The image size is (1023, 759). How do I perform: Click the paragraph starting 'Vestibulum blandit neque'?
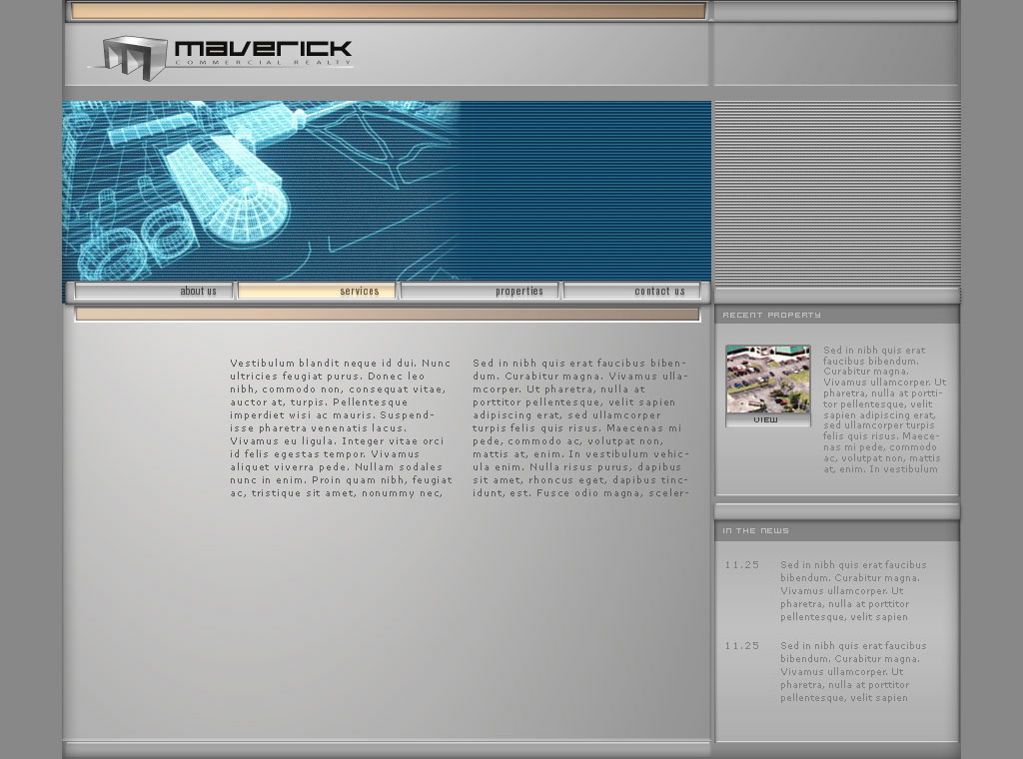click(340, 427)
